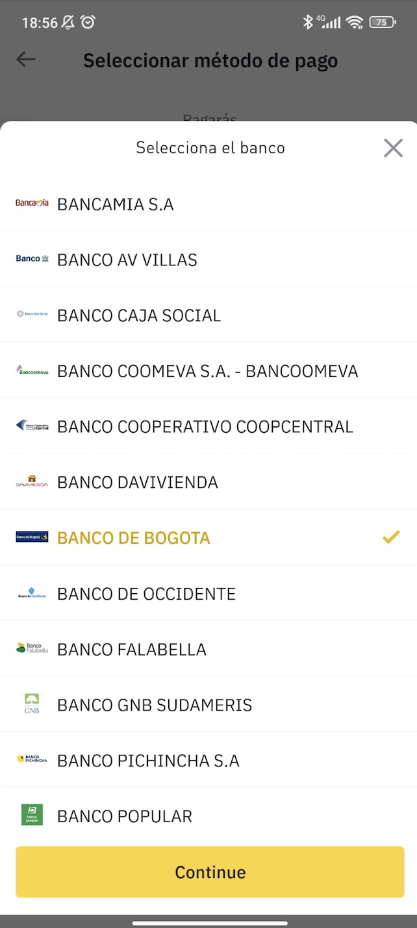417x928 pixels.
Task: Click the yellow checkmark beside BANCO DE BOGOTA
Action: pyautogui.click(x=390, y=537)
